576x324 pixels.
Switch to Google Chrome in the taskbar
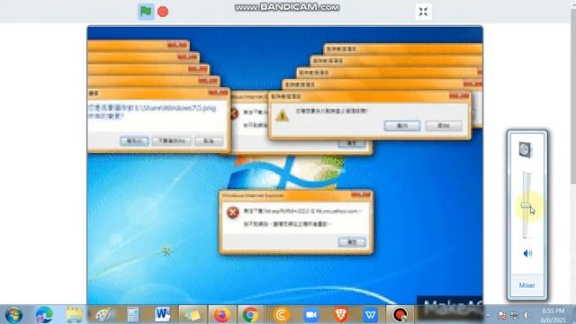pyautogui.click(x=251, y=315)
